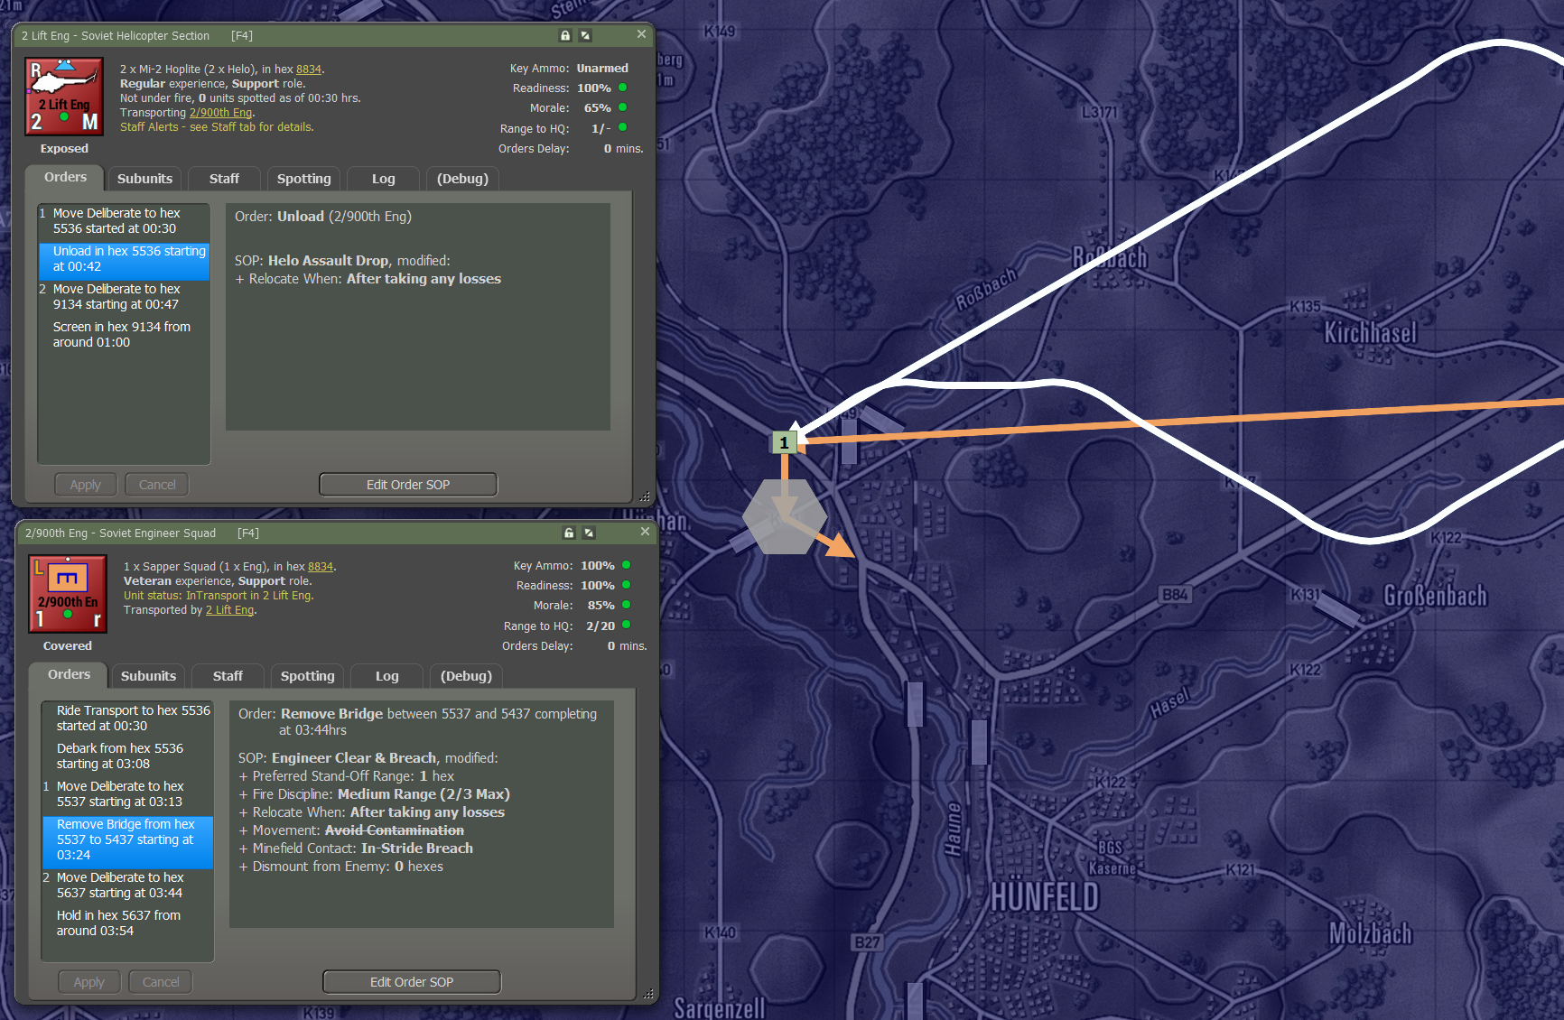1564x1020 pixels.
Task: Switch to Spotting tab in engineer panel
Action: pyautogui.click(x=307, y=676)
